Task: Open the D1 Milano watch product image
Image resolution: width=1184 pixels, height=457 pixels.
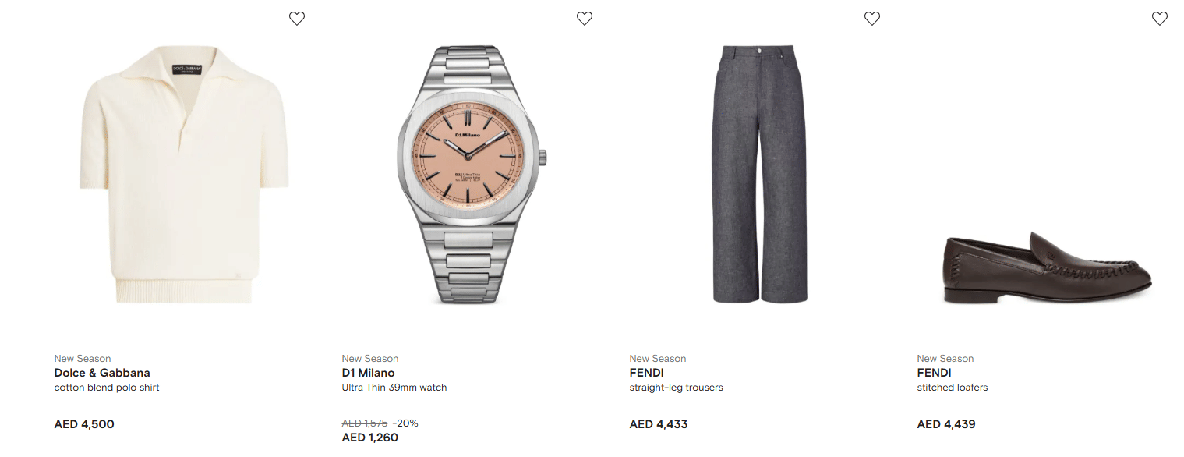Action: [x=472, y=175]
